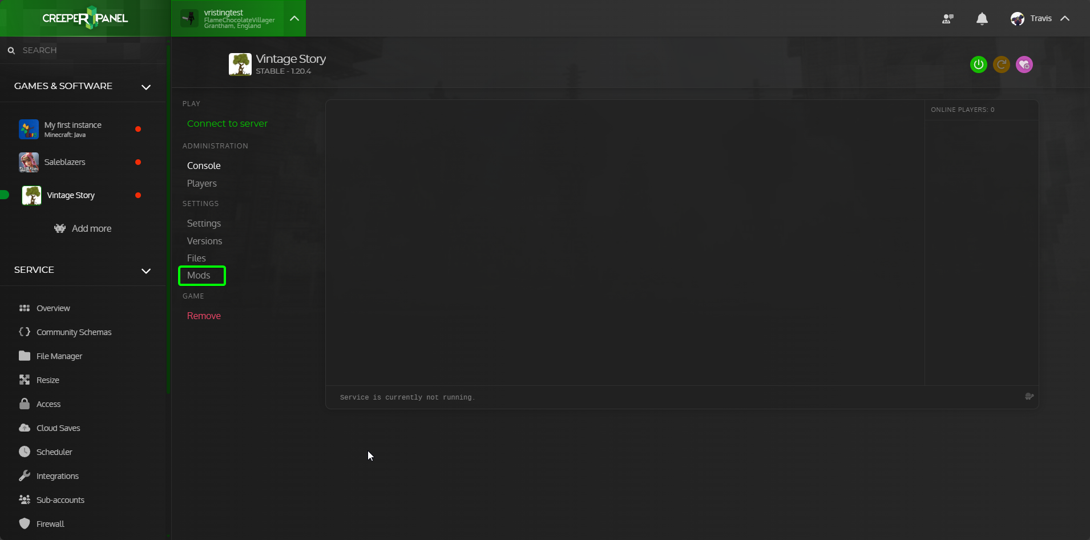Screen dimensions: 1090x540
Task: Open Cloud Saves label
Action: (x=58, y=428)
